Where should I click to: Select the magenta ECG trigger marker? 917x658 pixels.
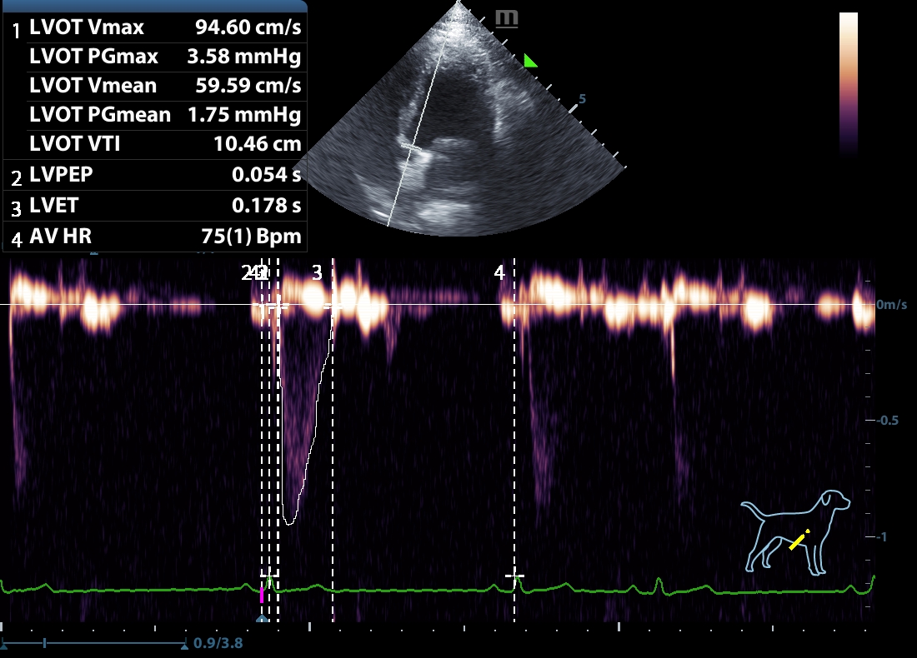[x=262, y=595]
